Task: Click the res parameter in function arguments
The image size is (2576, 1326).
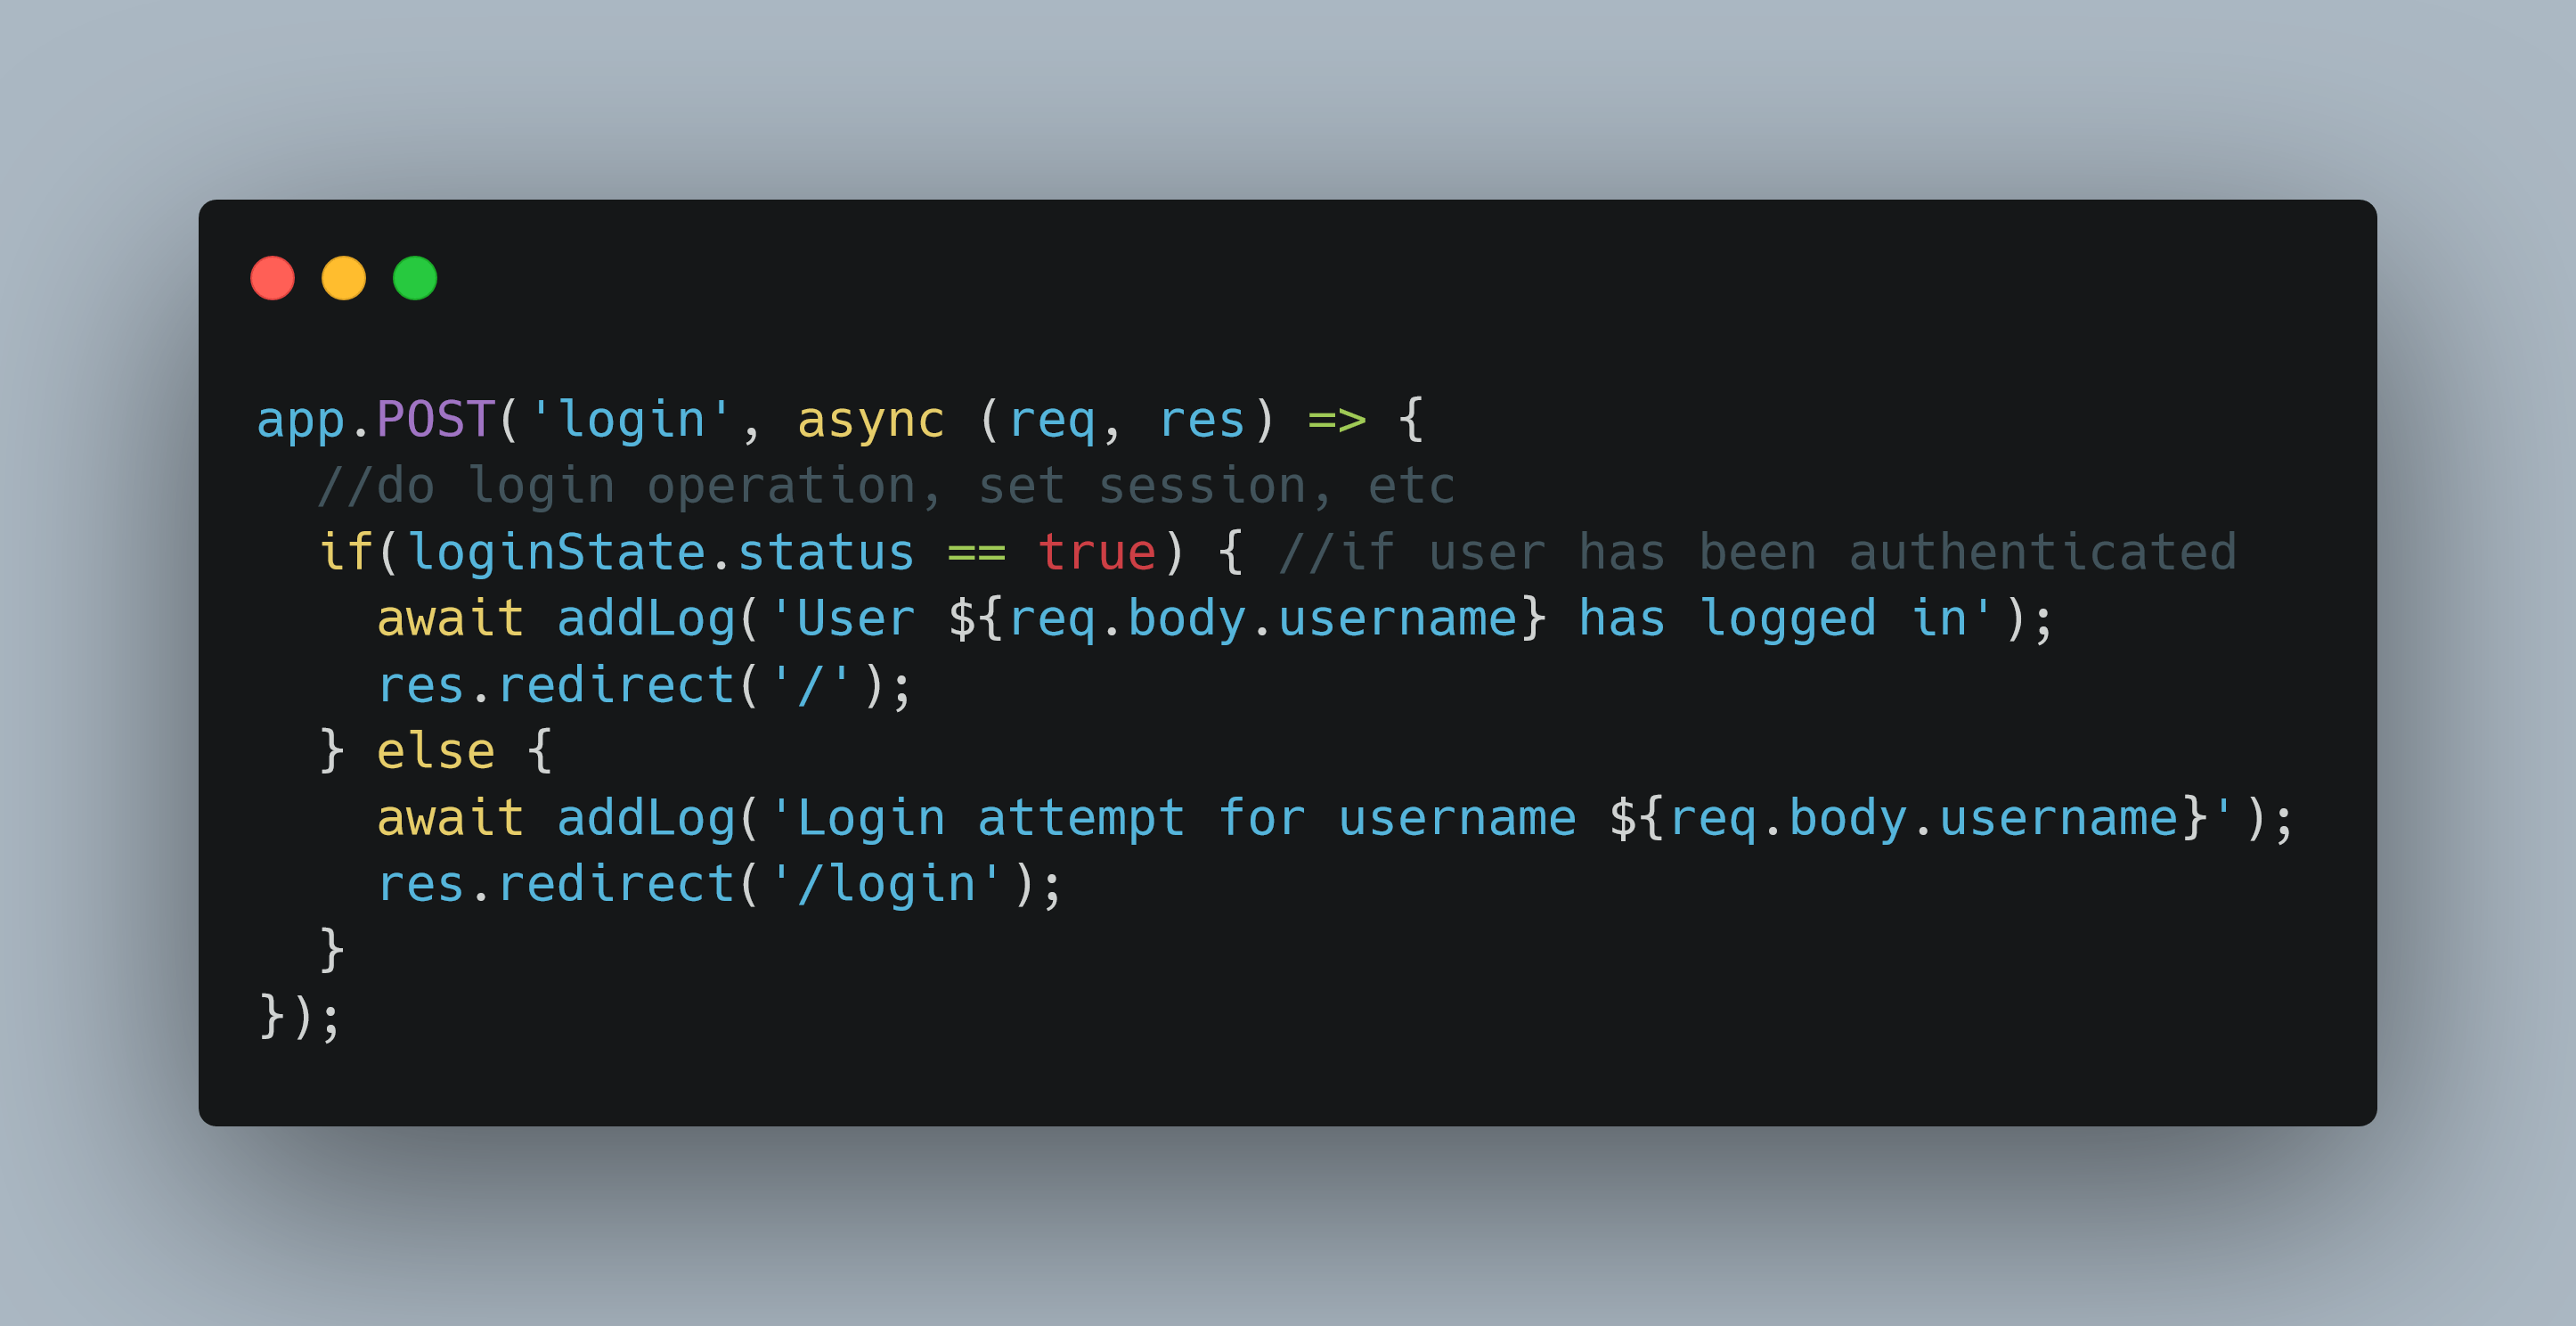Action: [x=1202, y=422]
